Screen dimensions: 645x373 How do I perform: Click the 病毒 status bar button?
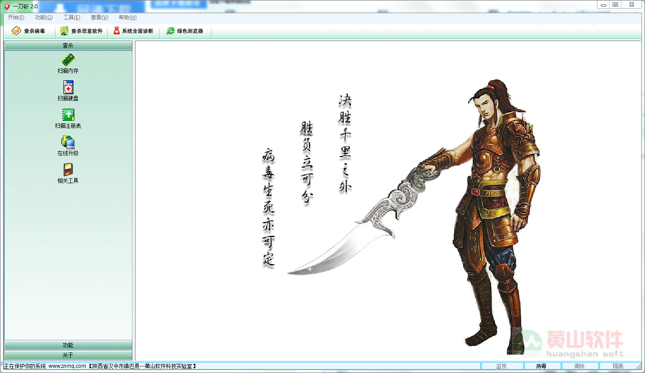(x=541, y=366)
